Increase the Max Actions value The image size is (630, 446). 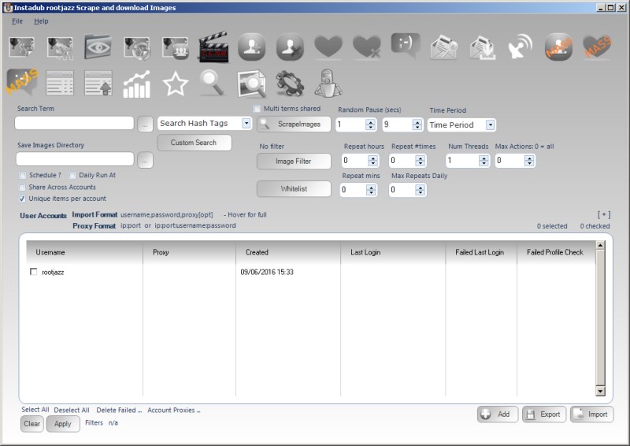(529, 158)
